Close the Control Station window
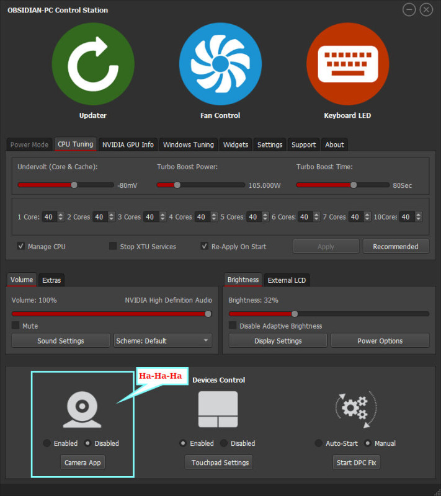This screenshot has width=441, height=496. 426,10
